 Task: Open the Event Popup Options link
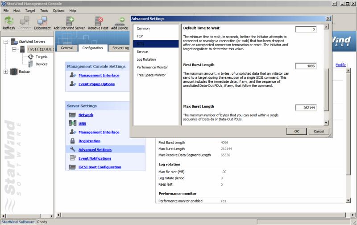click(96, 84)
